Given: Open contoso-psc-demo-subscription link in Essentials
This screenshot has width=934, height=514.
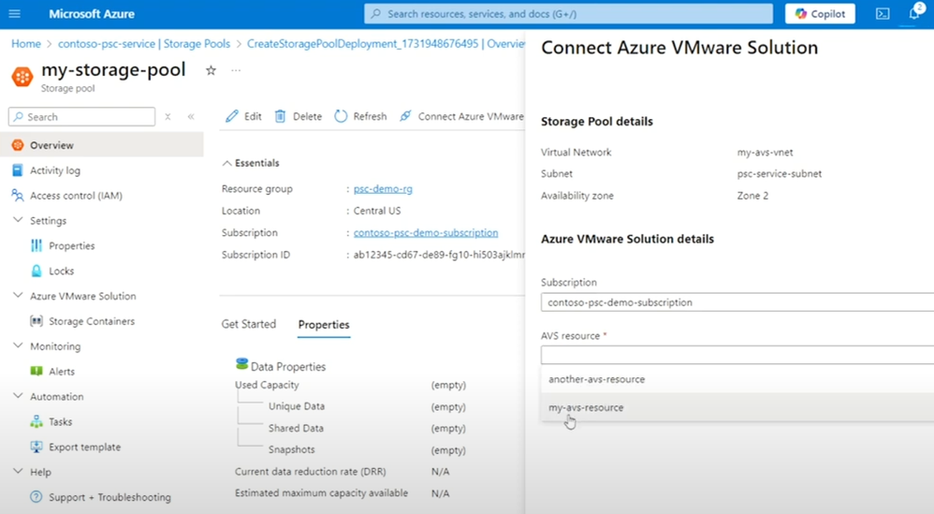Looking at the screenshot, I should 426,233.
